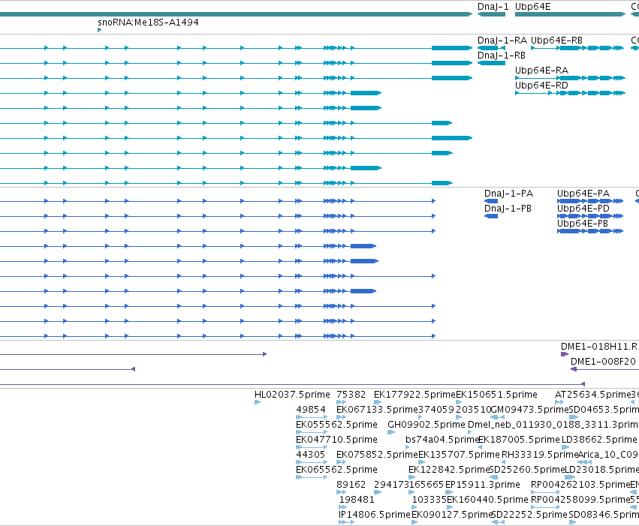Open the EP15911.3prime EST label
The image size is (639, 526).
coord(483,485)
